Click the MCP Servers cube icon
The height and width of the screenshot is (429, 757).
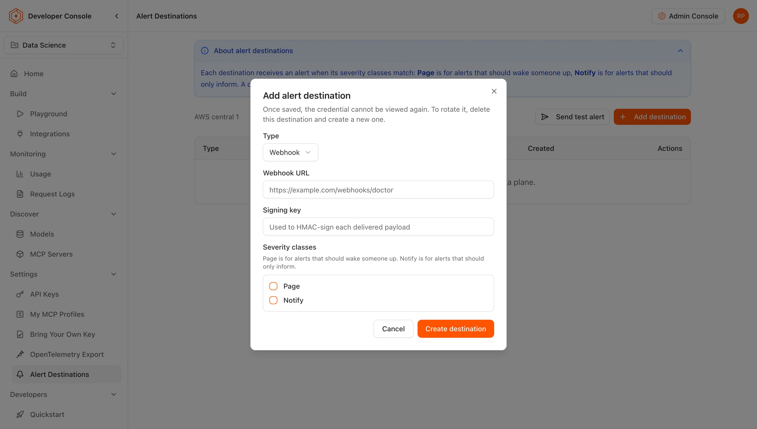pos(20,254)
